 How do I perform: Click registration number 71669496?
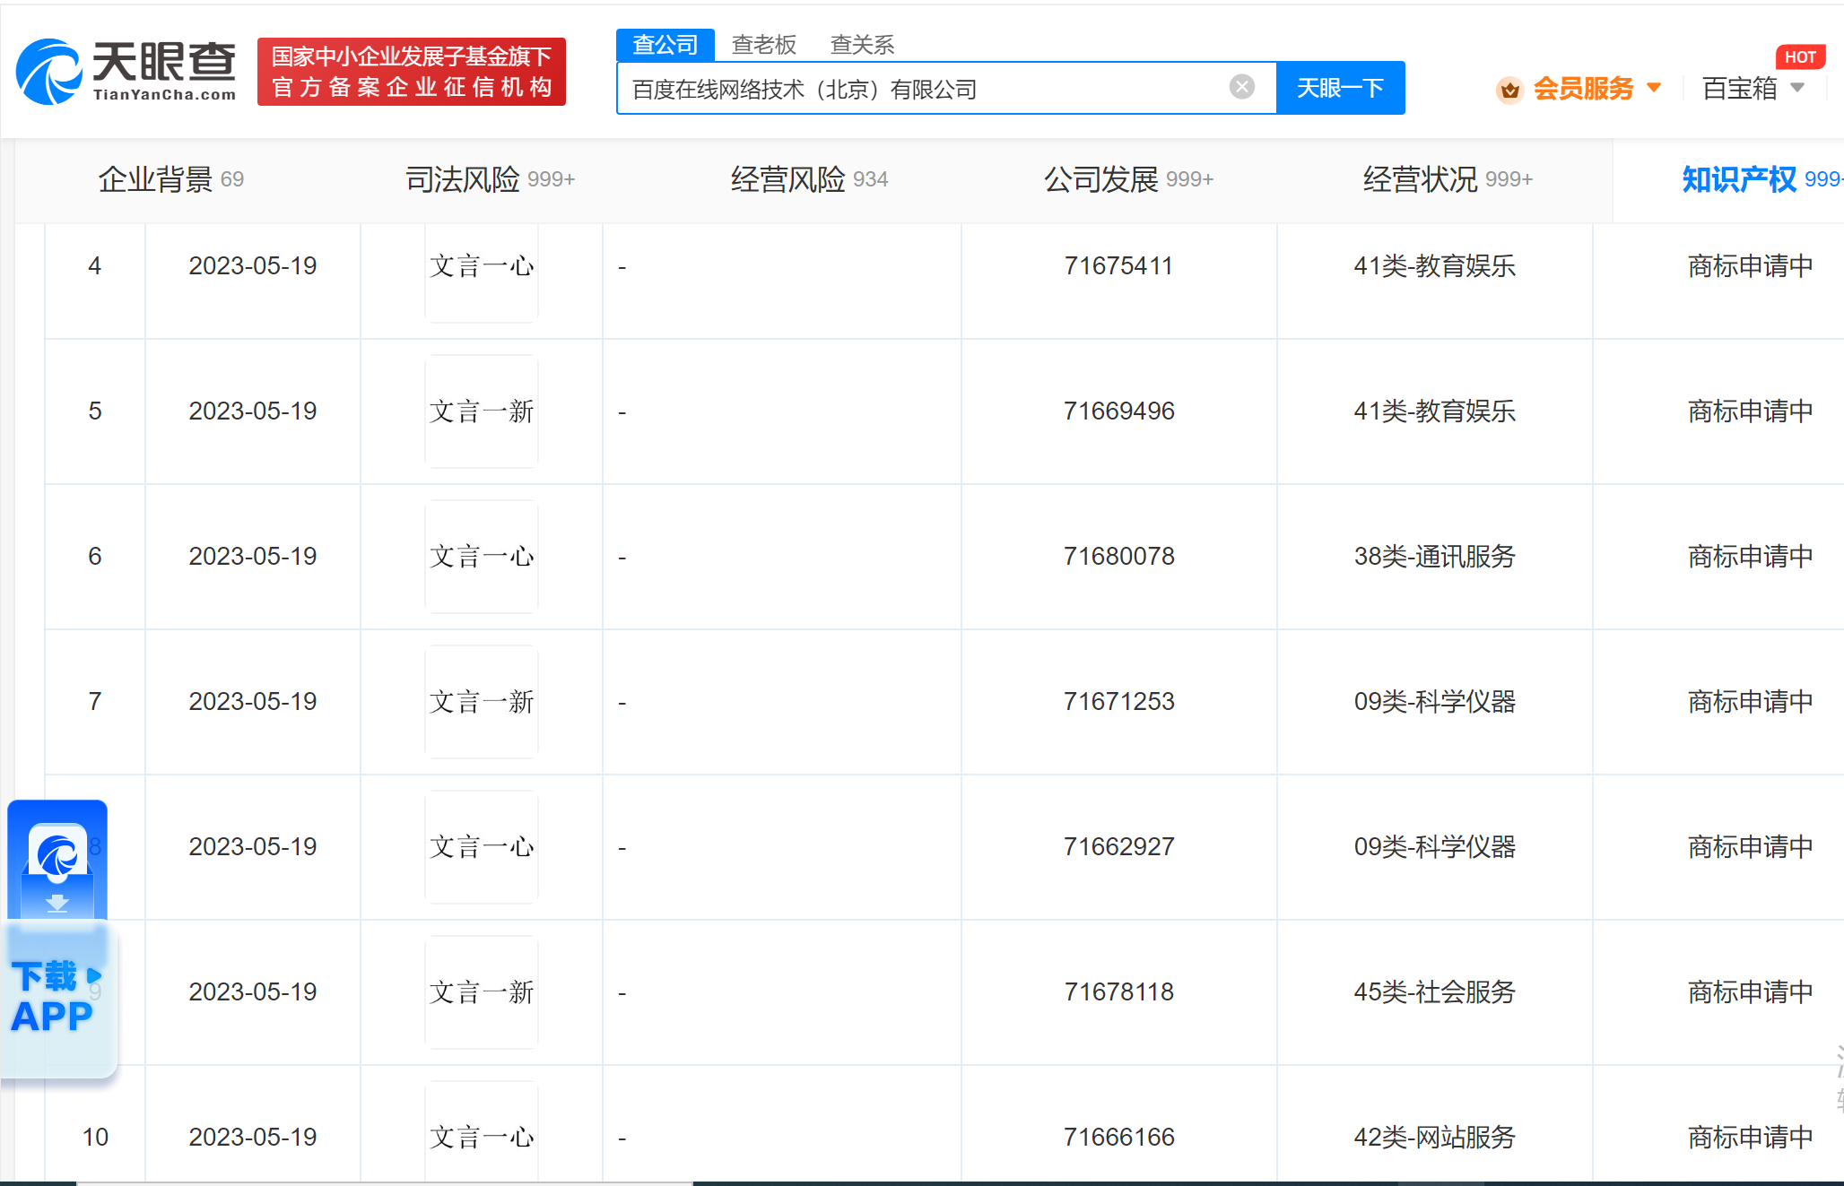[x=1118, y=411]
